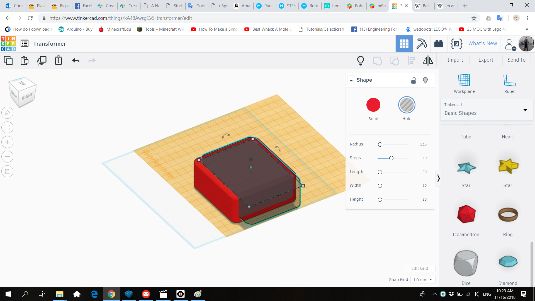The height and width of the screenshot is (301, 535).
Task: Click the Undo button
Action: (x=76, y=60)
